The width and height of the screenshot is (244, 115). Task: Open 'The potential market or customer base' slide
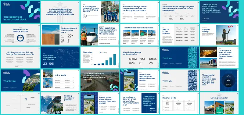tap(219, 80)
